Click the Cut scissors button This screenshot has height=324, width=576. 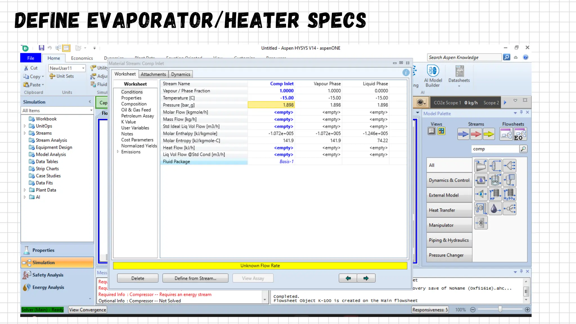coord(31,68)
